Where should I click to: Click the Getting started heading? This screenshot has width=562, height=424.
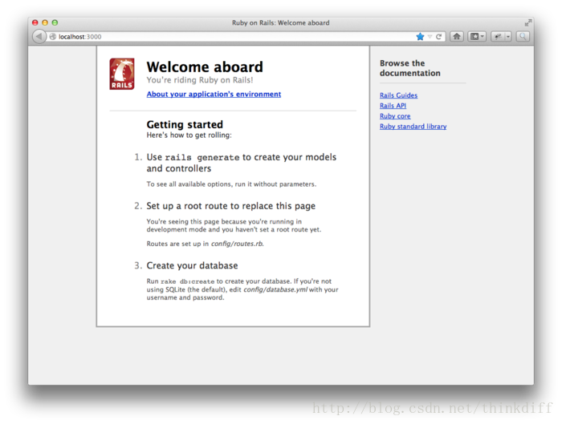pyautogui.click(x=185, y=124)
